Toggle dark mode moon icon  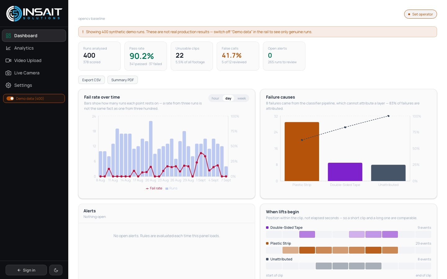(x=56, y=270)
